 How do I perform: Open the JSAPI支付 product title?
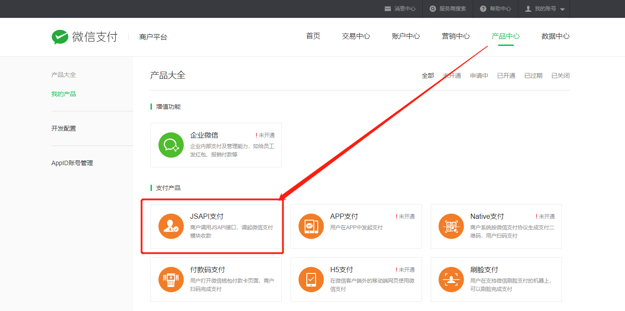pyautogui.click(x=207, y=216)
